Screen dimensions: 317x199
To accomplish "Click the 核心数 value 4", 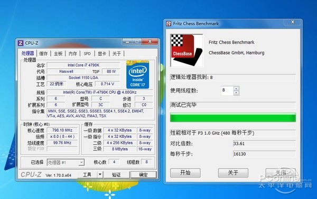I will coord(114,162).
